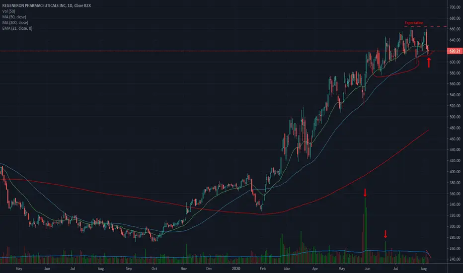Image resolution: width=463 pixels, height=273 pixels.
Task: Click the Feb label on time axis
Action: point(262,269)
